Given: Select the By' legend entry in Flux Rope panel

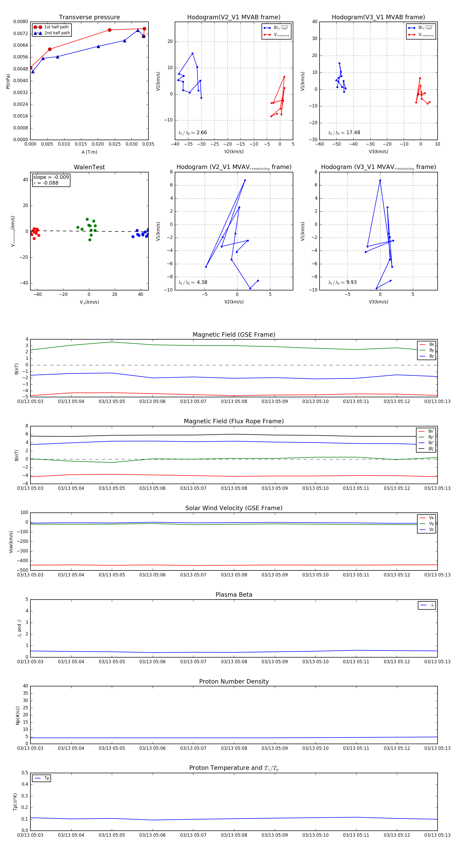Looking at the screenshot, I should click(426, 437).
